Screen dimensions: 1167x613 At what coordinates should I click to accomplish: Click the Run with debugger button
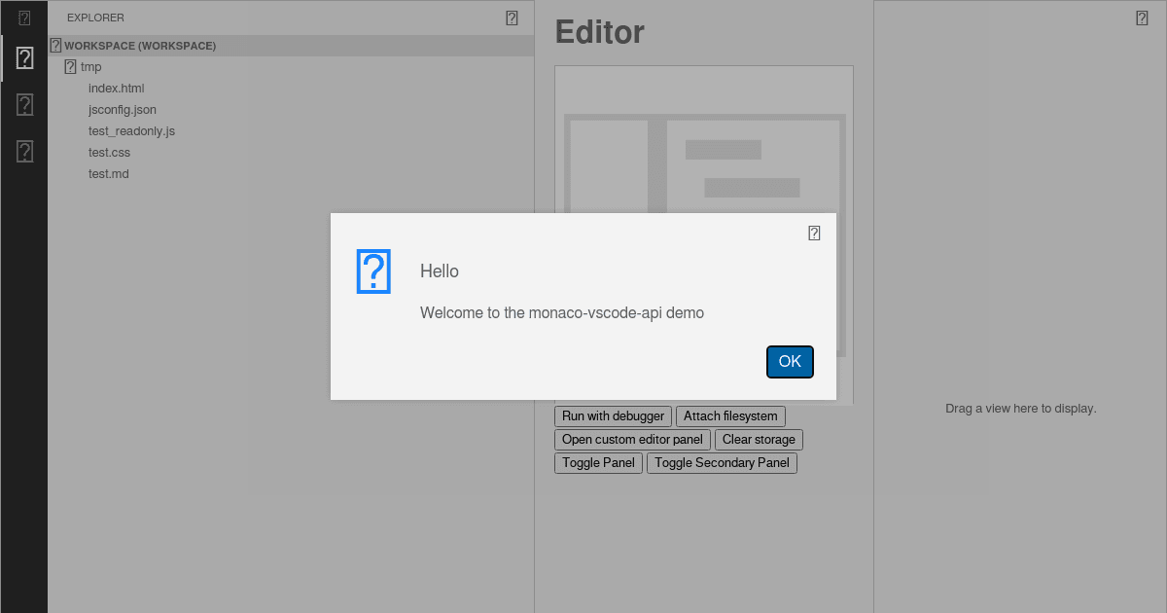click(x=613, y=416)
